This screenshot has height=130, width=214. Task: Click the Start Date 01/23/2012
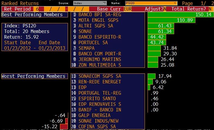[17, 48]
